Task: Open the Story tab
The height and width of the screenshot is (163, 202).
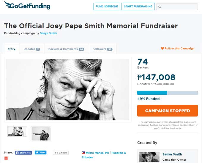Action: point(12,49)
